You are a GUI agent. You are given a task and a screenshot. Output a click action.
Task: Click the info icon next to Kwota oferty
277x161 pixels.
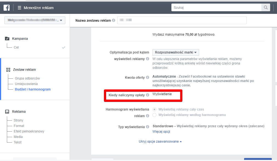(148, 77)
